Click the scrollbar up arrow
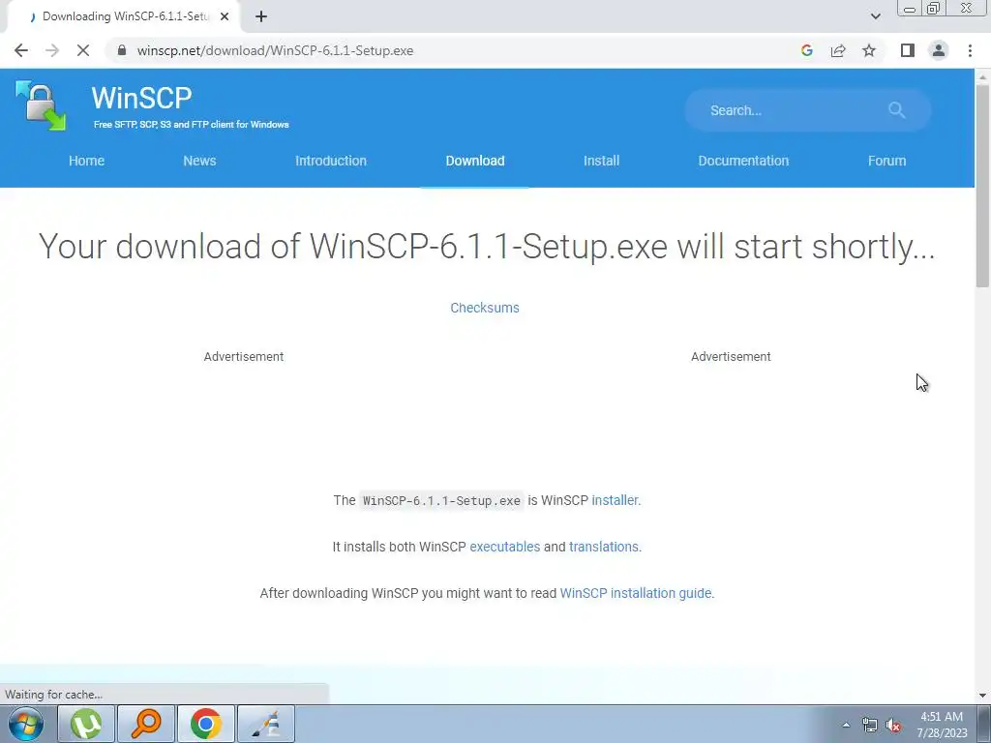991x743 pixels. pyautogui.click(x=982, y=75)
